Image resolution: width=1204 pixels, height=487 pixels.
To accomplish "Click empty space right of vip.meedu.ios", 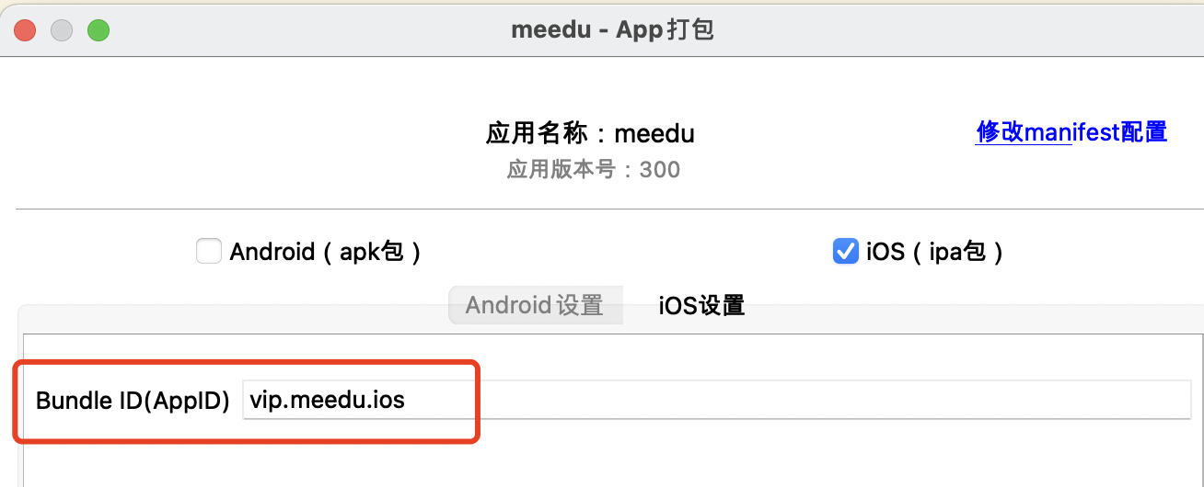I will (828, 401).
